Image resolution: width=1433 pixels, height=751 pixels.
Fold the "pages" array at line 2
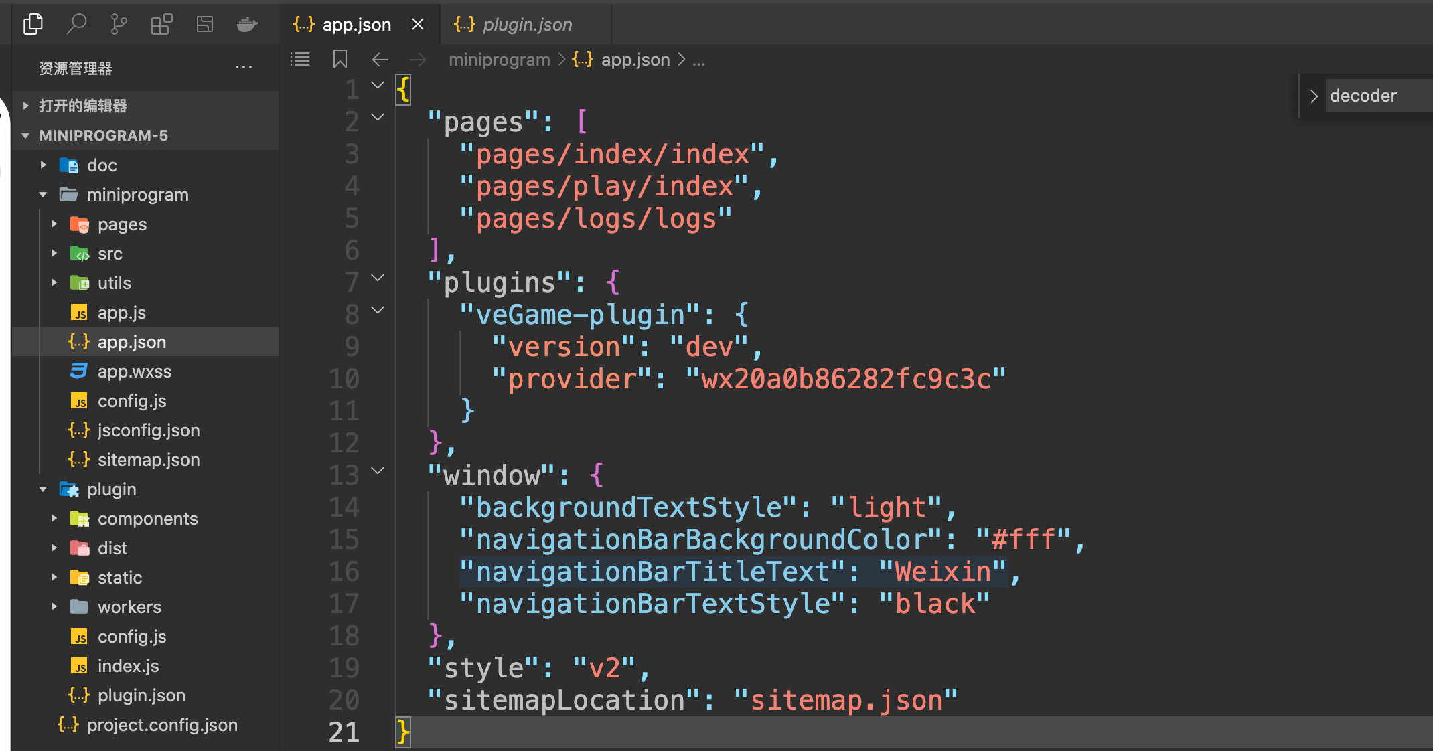click(378, 117)
